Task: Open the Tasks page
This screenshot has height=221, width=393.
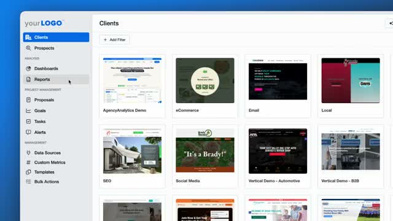Action: [x=56, y=122]
